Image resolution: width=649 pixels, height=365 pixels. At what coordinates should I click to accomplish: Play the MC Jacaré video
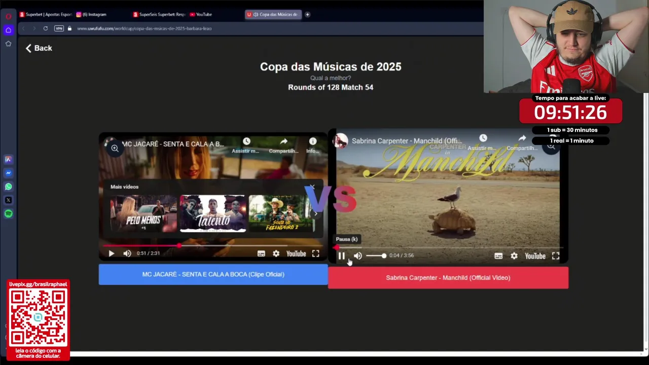[x=112, y=253]
